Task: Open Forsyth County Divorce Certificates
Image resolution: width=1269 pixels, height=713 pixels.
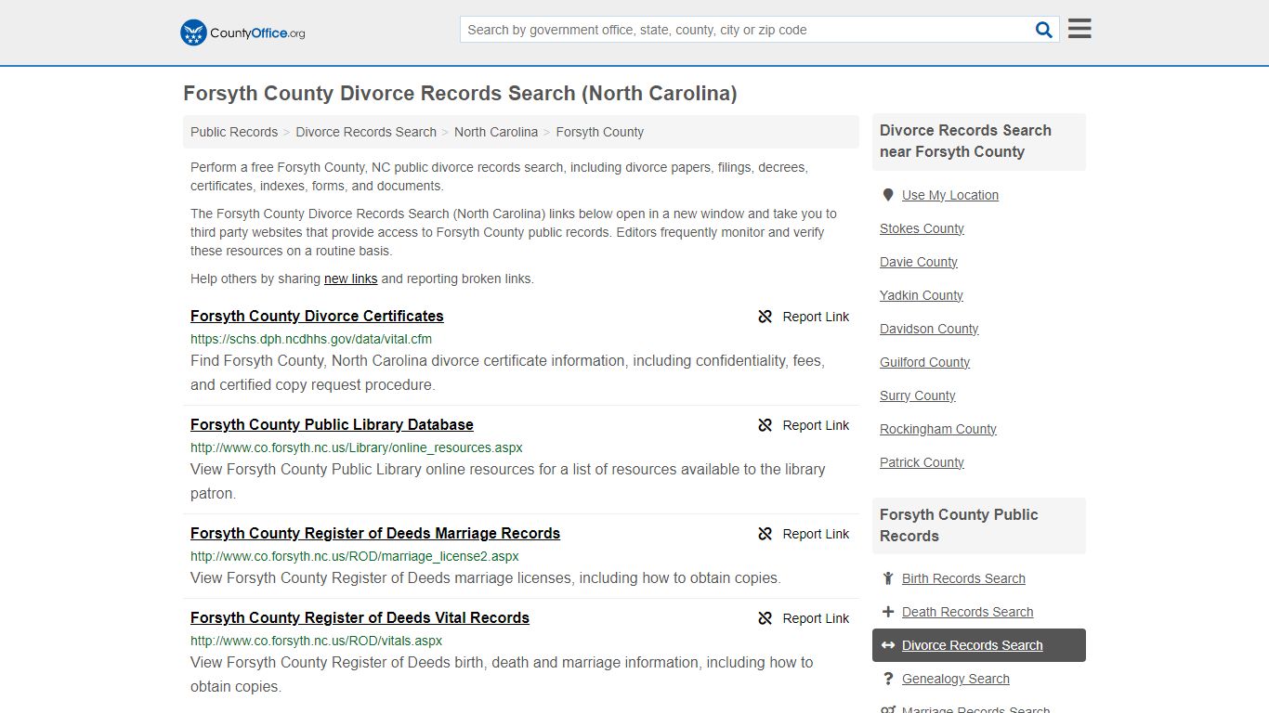Action: coord(317,316)
